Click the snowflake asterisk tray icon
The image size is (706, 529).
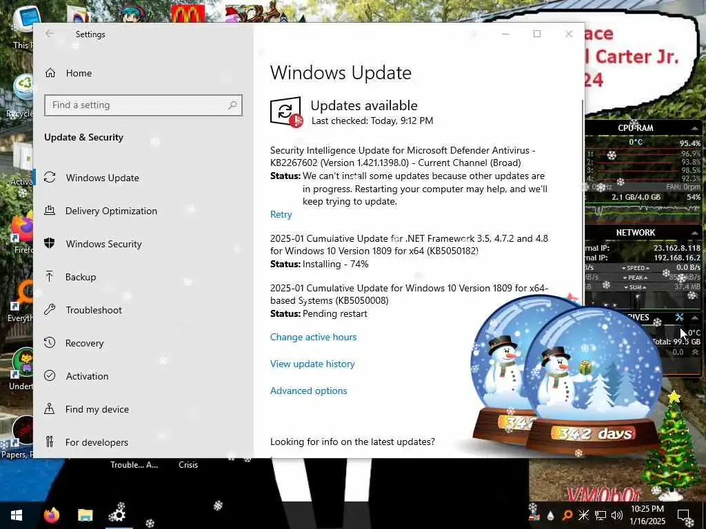(583, 515)
